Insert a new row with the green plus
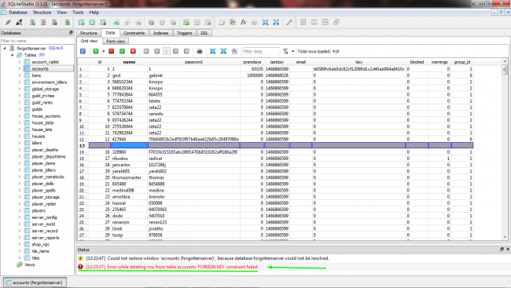The image size is (511, 288). (x=96, y=51)
